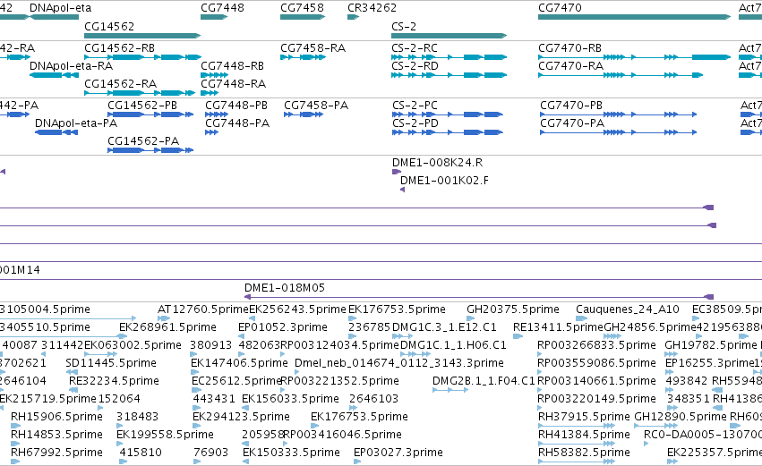This screenshot has height=466, width=762.
Task: Open protein DNApol-eta-PA
Action: [76, 123]
